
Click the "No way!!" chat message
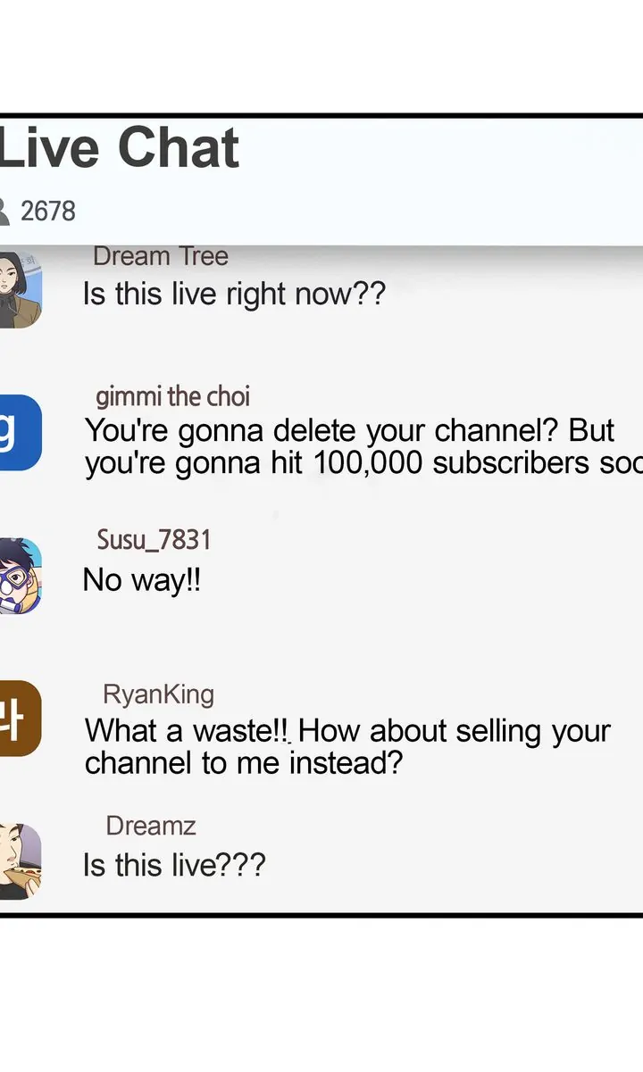(141, 580)
